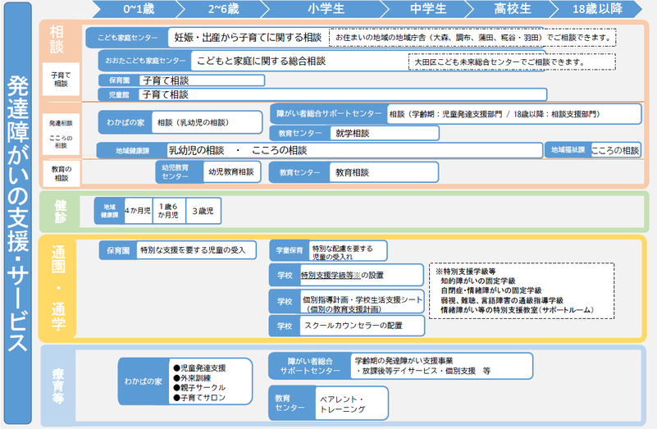Image resolution: width=657 pixels, height=429 pixels.
Task: Click the 通園・通学 section heading
Action: point(58,288)
